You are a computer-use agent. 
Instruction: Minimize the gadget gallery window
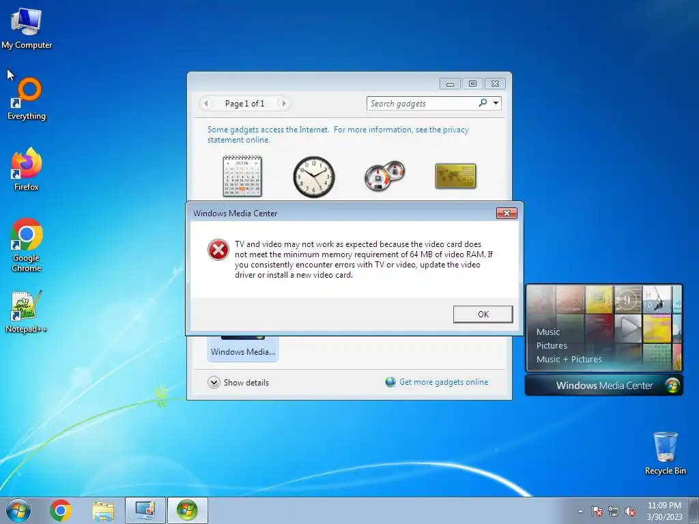tap(451, 84)
